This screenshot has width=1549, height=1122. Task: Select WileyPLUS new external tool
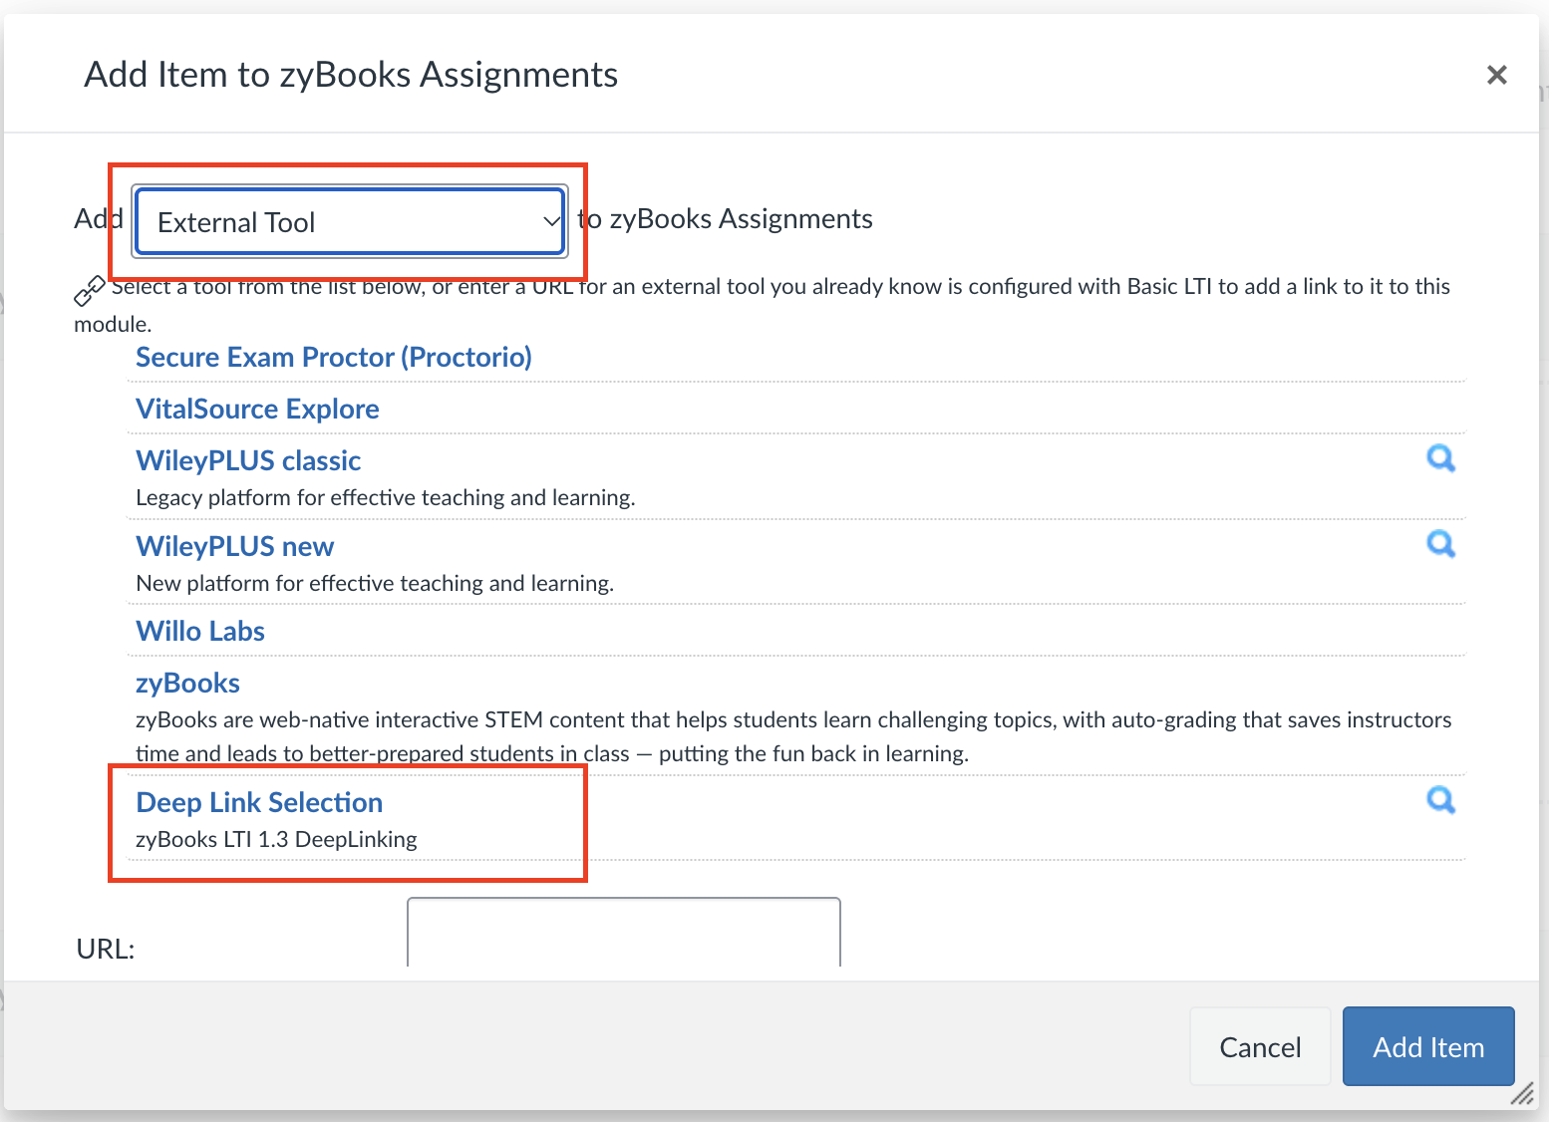point(234,546)
